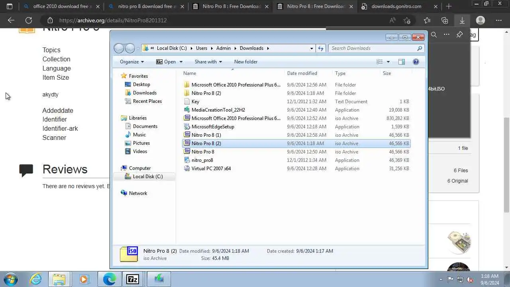Click the Change your view icon
This screenshot has height=287, width=510.
380,62
